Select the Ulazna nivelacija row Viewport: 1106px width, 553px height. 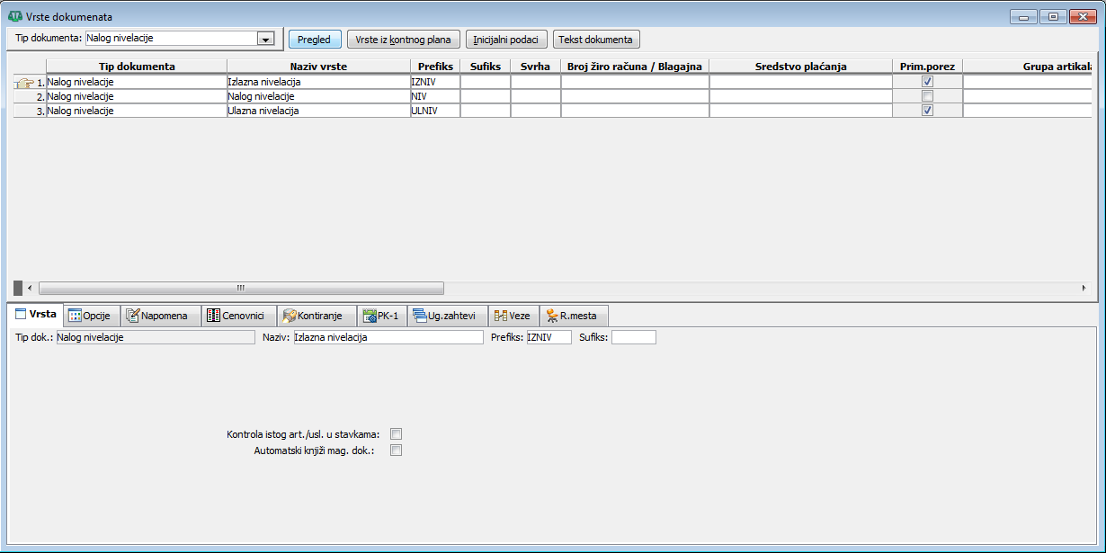click(x=263, y=111)
